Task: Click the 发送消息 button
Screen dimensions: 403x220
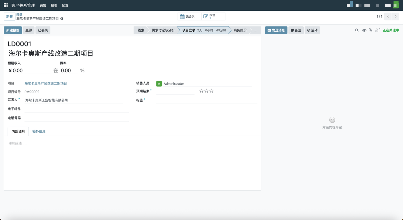Action: tap(276, 30)
